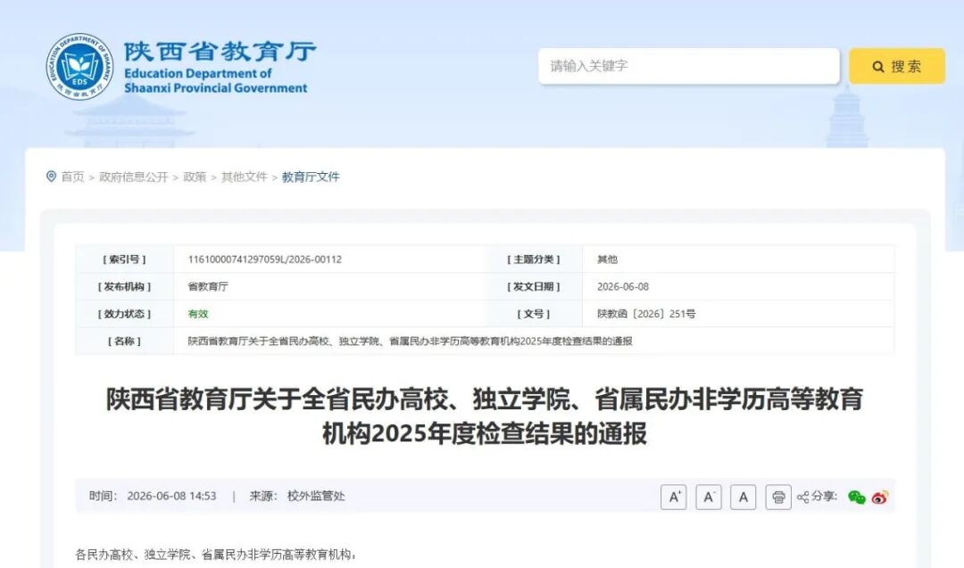964x568 pixels.
Task: Click the index number 11610000741297059L/2026-00112
Action: pos(265,259)
